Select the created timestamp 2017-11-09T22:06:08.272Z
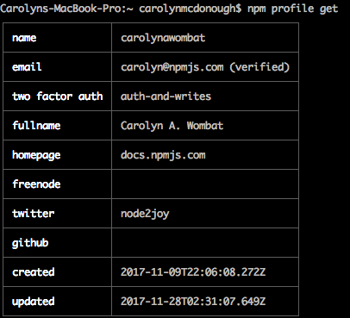 (193, 272)
